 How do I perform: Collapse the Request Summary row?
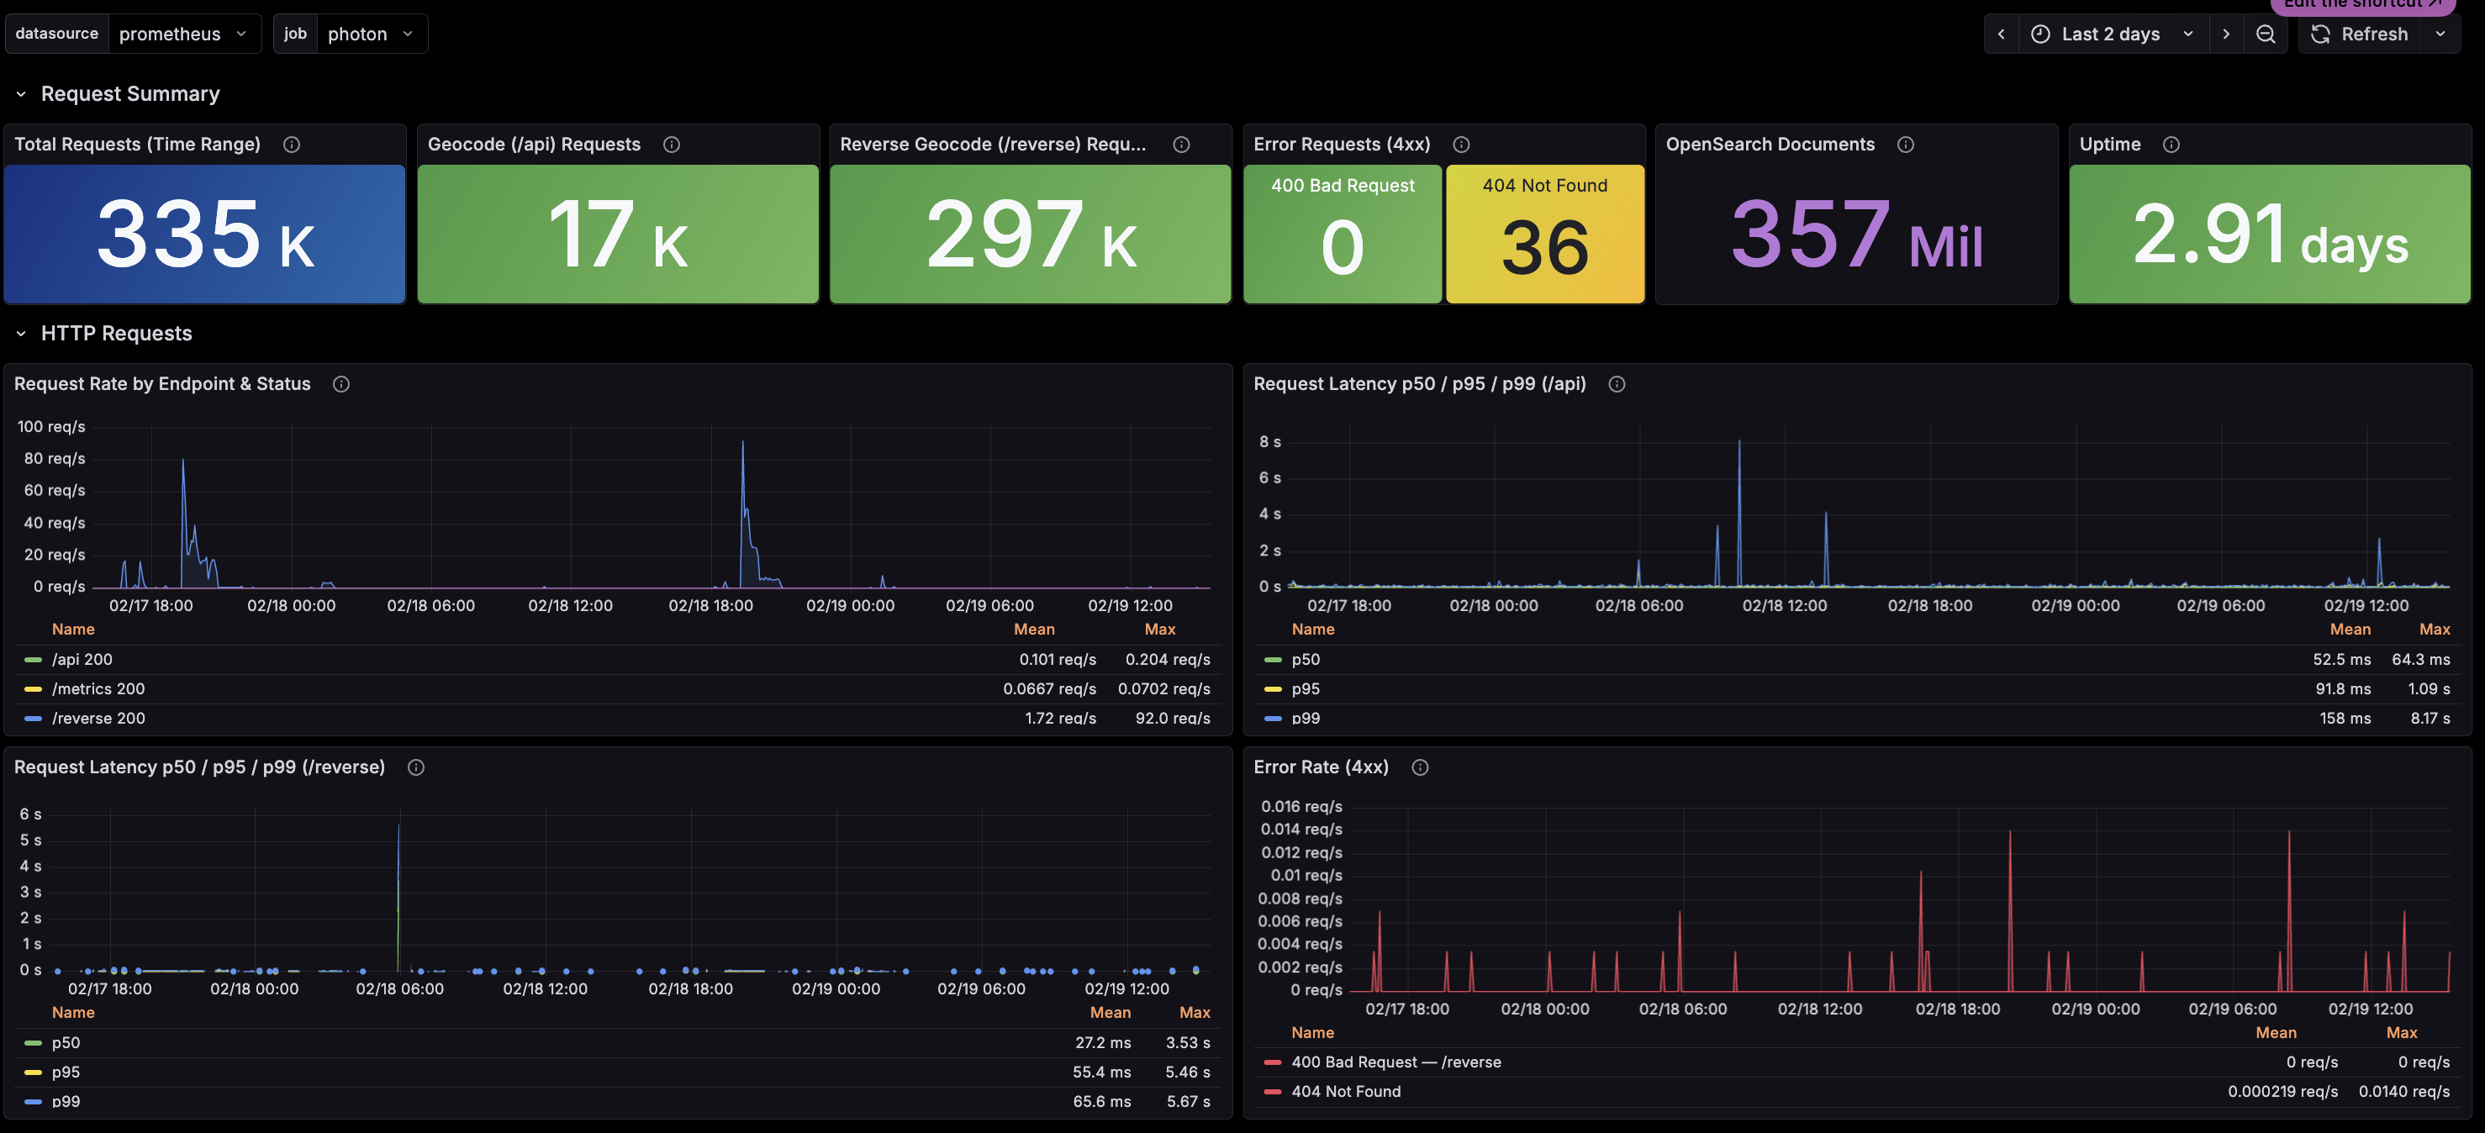tap(21, 94)
